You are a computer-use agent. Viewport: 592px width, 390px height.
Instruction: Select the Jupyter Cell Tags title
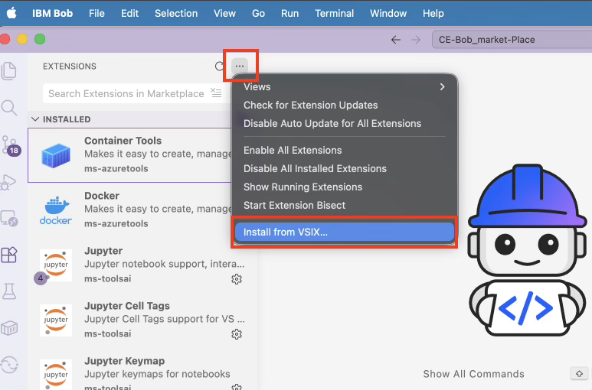[127, 306]
